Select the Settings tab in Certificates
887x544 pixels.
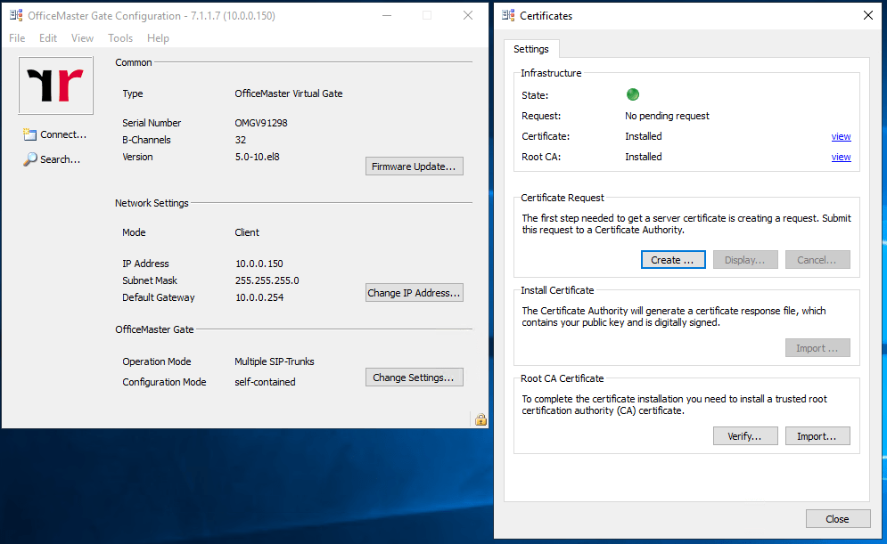[x=531, y=49]
